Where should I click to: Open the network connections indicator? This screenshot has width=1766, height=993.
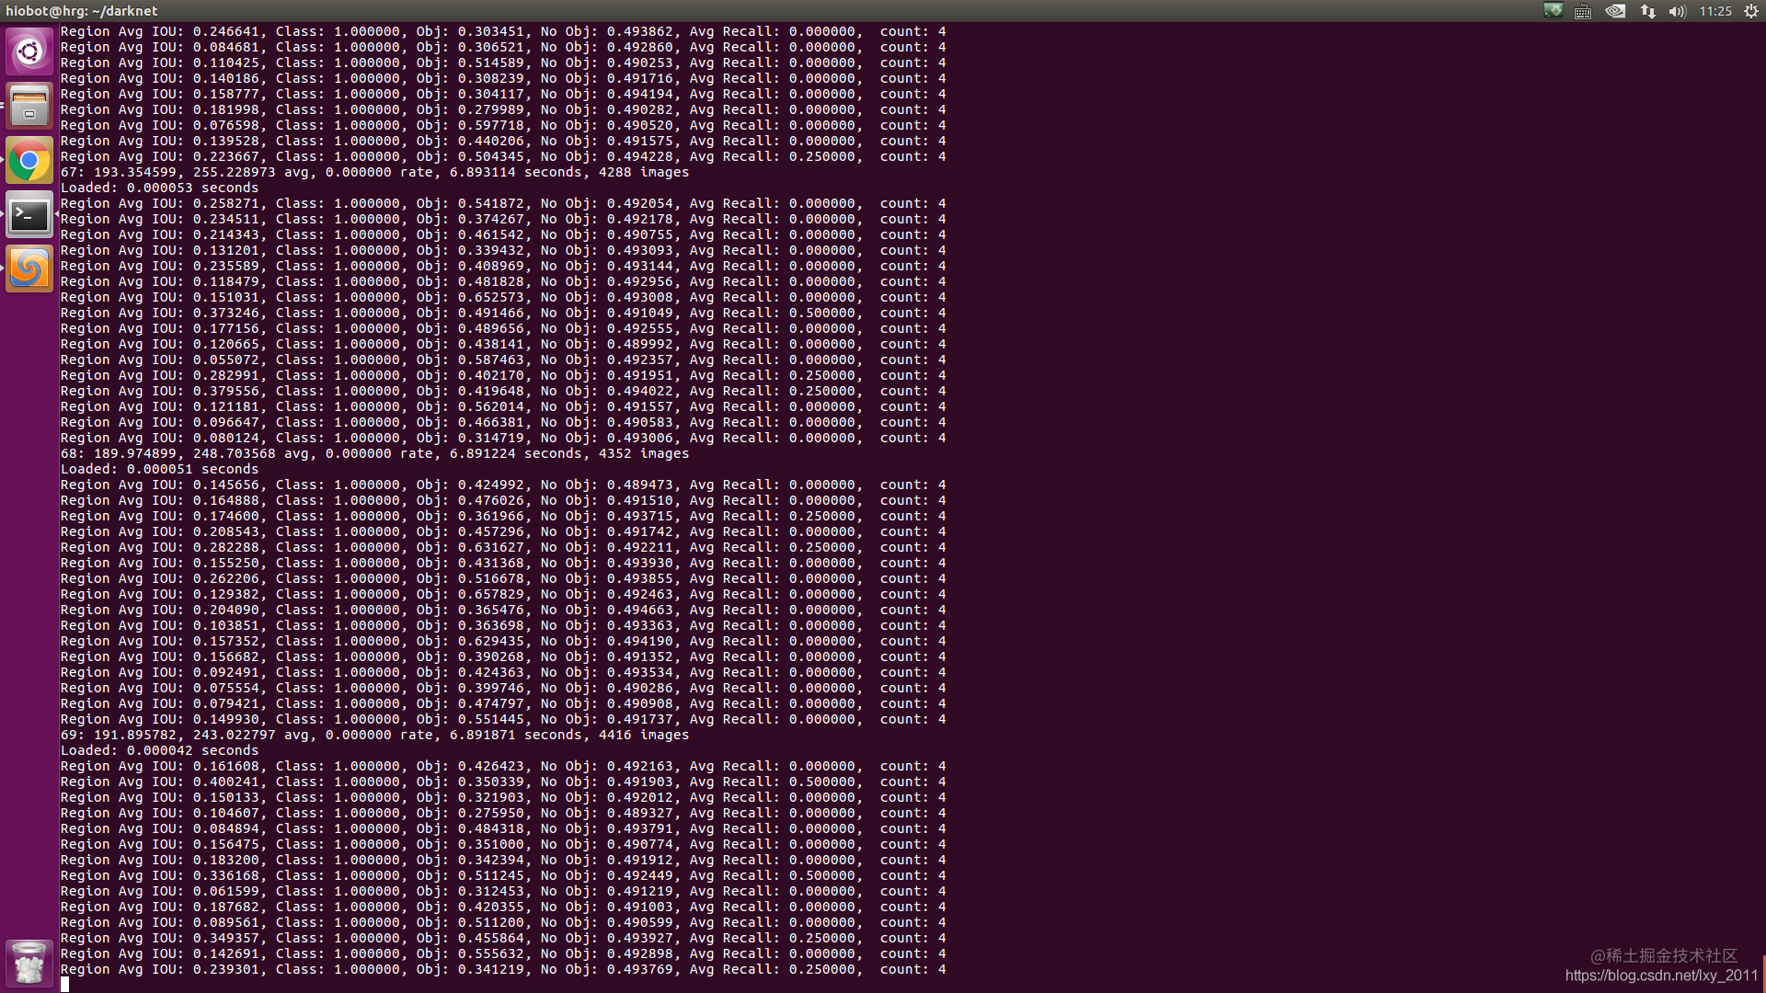[1647, 11]
